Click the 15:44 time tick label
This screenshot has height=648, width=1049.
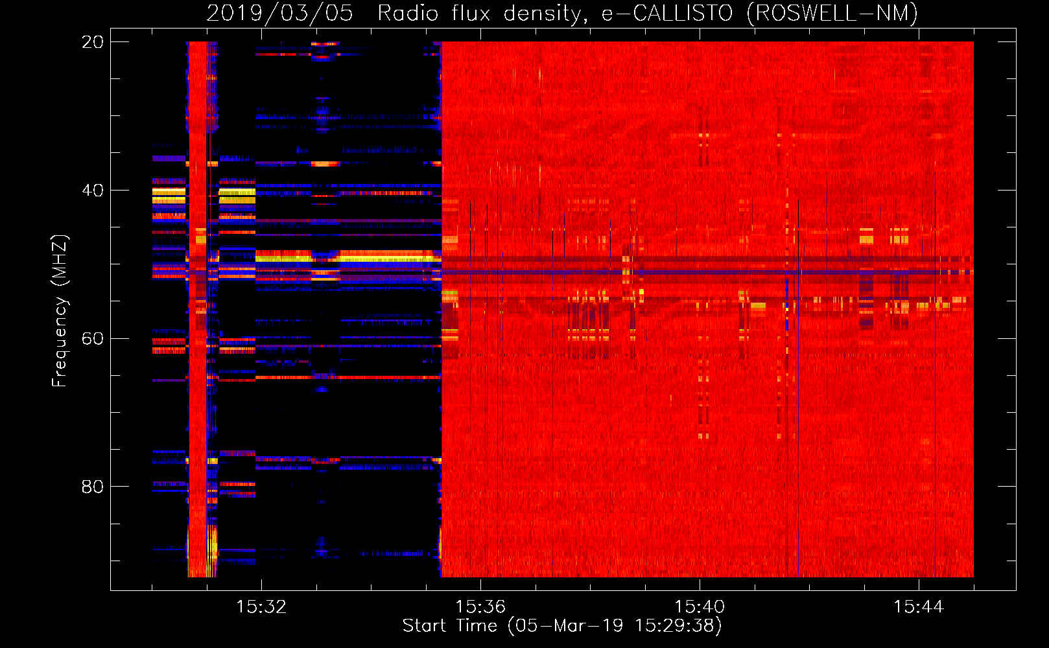[x=919, y=607]
